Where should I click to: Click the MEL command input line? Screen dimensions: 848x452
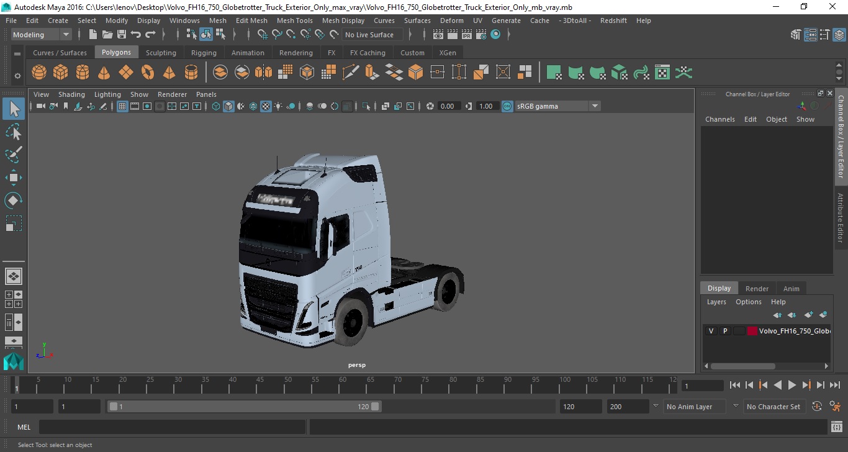point(172,427)
